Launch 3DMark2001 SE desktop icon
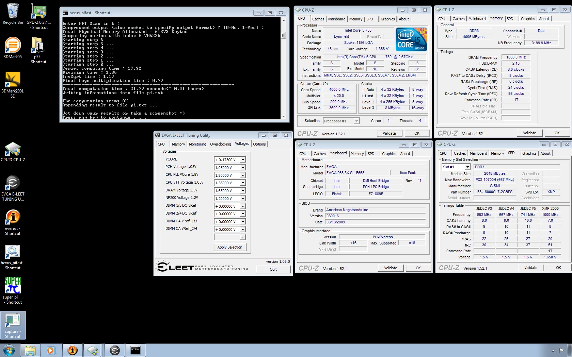This screenshot has height=357, width=572. [x=13, y=85]
